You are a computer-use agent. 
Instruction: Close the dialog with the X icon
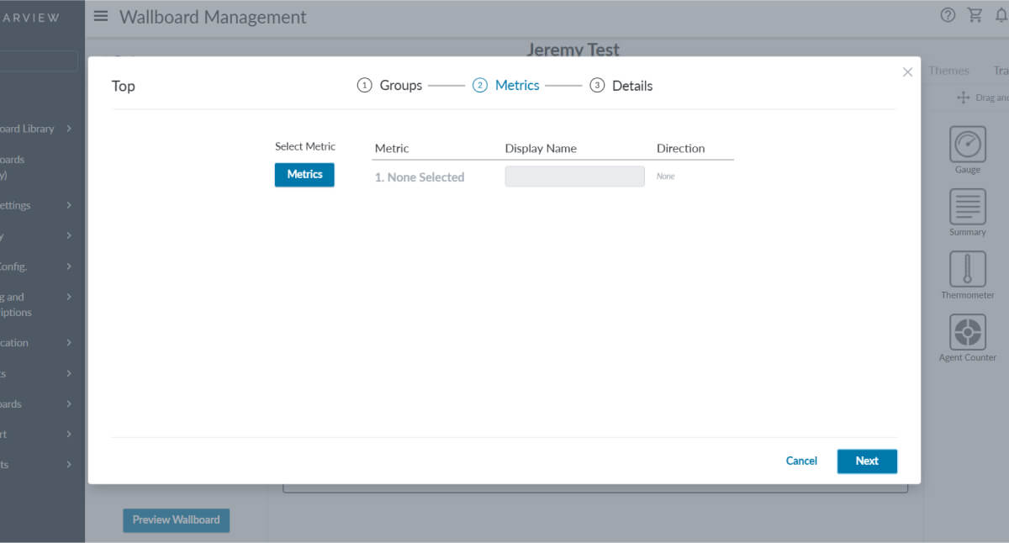point(907,72)
